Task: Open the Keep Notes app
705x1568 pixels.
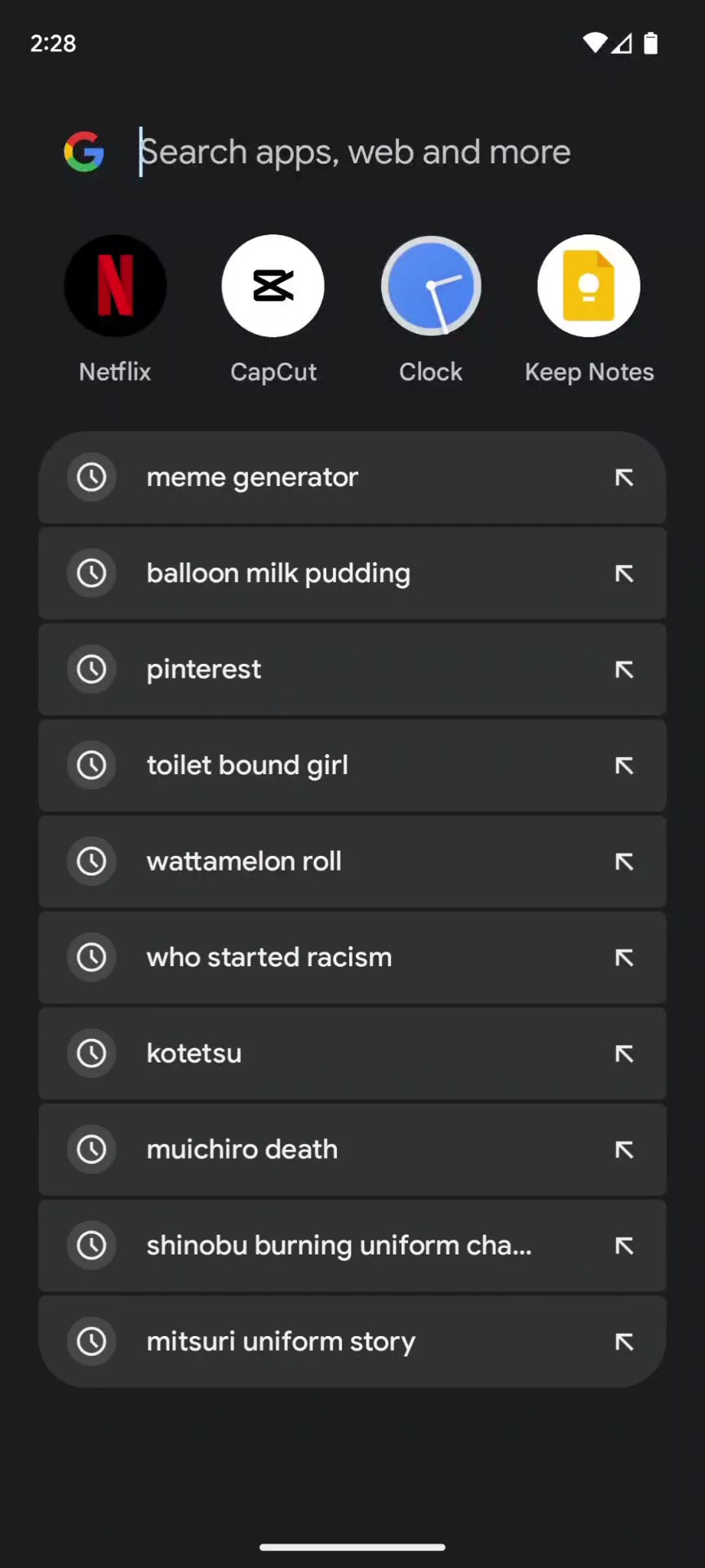Action: pyautogui.click(x=588, y=286)
